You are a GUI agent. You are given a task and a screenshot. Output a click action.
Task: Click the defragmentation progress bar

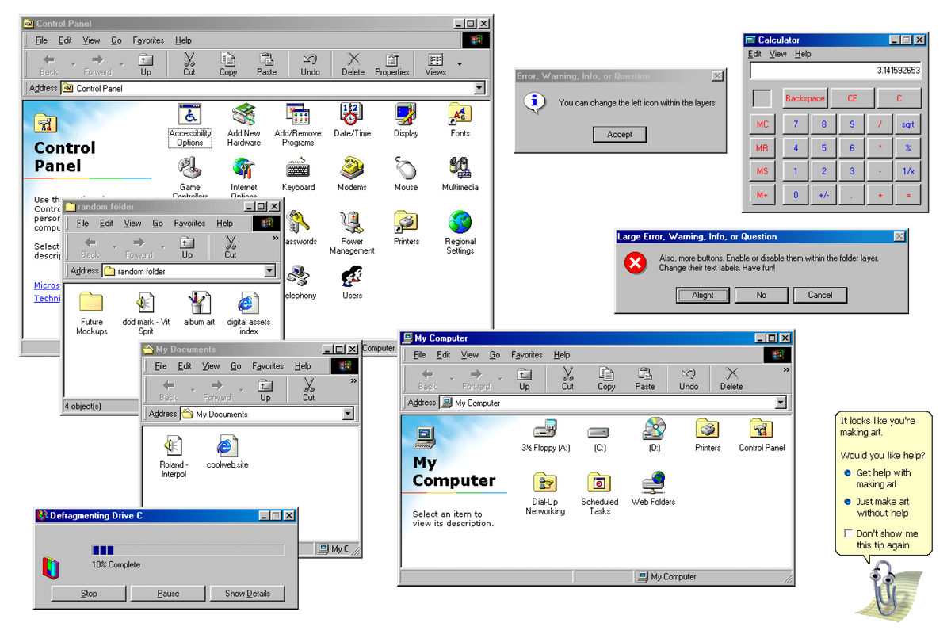pyautogui.click(x=188, y=550)
